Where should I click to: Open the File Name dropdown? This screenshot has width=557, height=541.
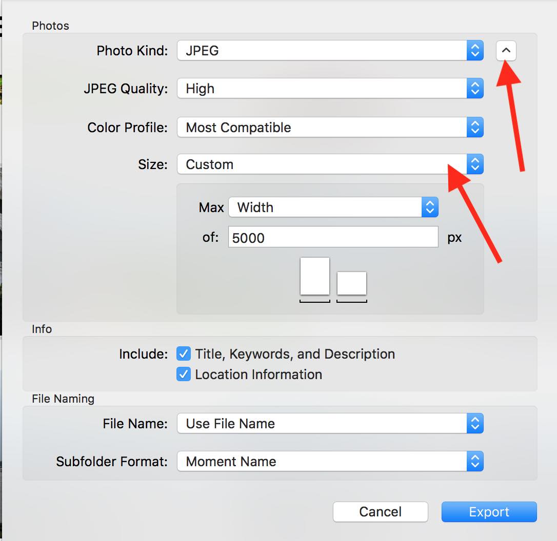[322, 424]
